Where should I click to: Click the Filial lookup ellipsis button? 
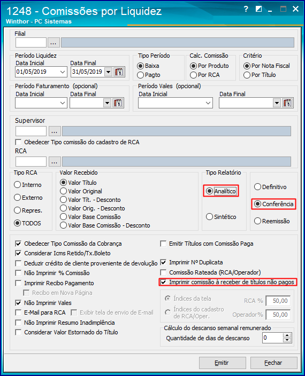pos(54,43)
